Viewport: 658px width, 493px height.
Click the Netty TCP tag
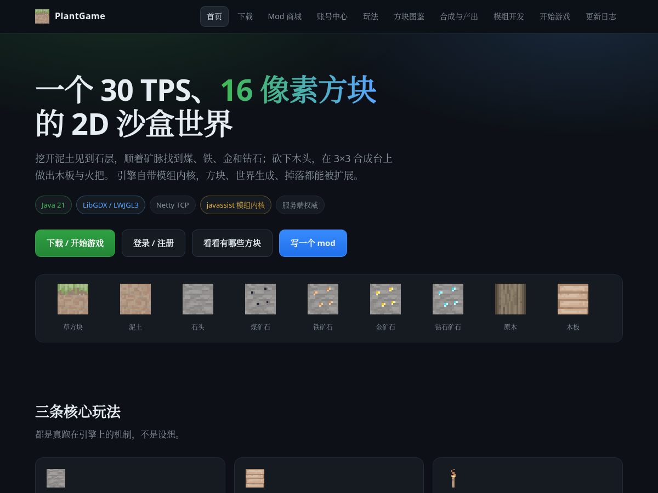[x=173, y=205]
